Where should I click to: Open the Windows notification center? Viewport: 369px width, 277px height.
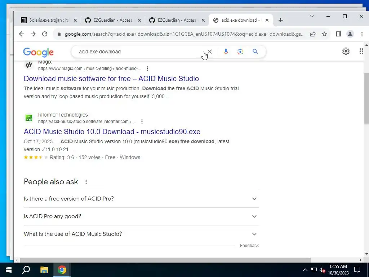tap(357, 270)
